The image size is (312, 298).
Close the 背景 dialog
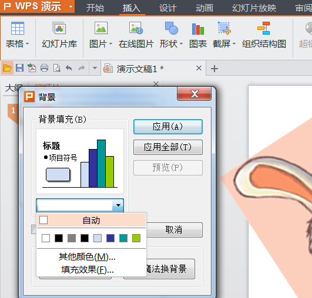coord(194,94)
